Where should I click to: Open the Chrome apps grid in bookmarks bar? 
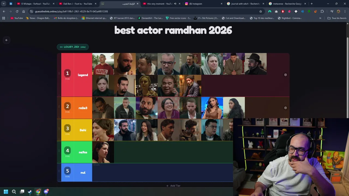pos(4,18)
